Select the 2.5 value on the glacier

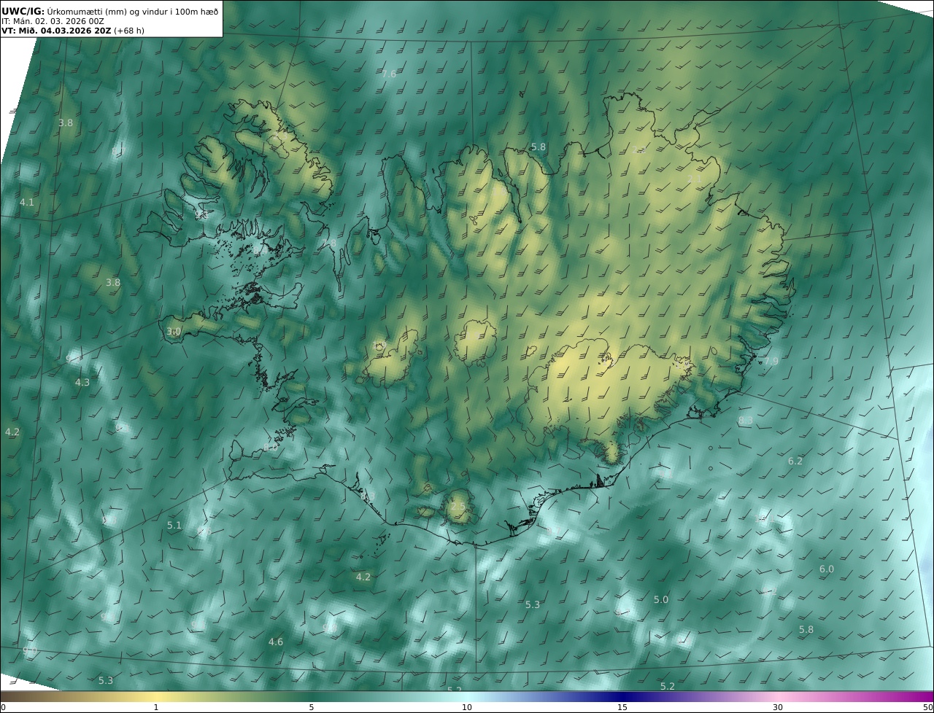click(458, 507)
